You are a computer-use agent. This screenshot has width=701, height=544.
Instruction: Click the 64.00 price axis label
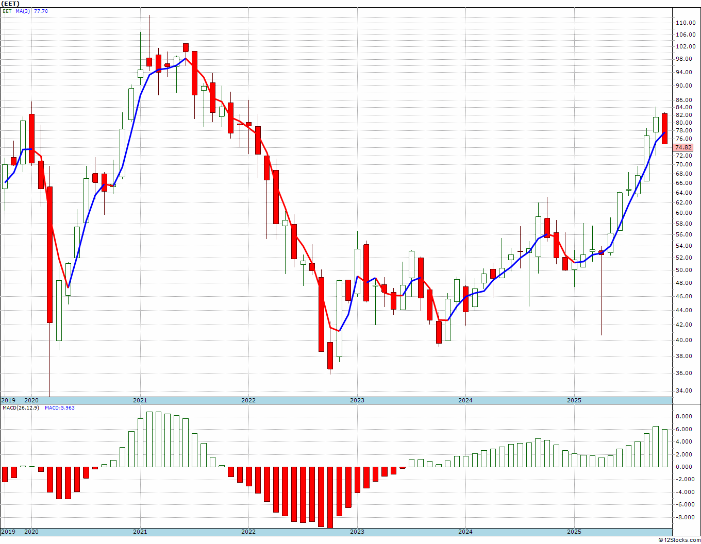coord(685,193)
